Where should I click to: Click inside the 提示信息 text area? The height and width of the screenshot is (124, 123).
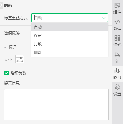click(56, 105)
